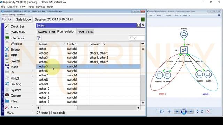Expand the Routing submenu

point(32,84)
